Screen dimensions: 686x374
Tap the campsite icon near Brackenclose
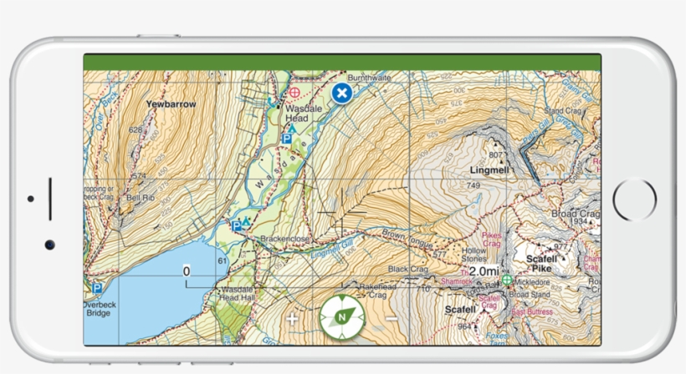point(246,221)
